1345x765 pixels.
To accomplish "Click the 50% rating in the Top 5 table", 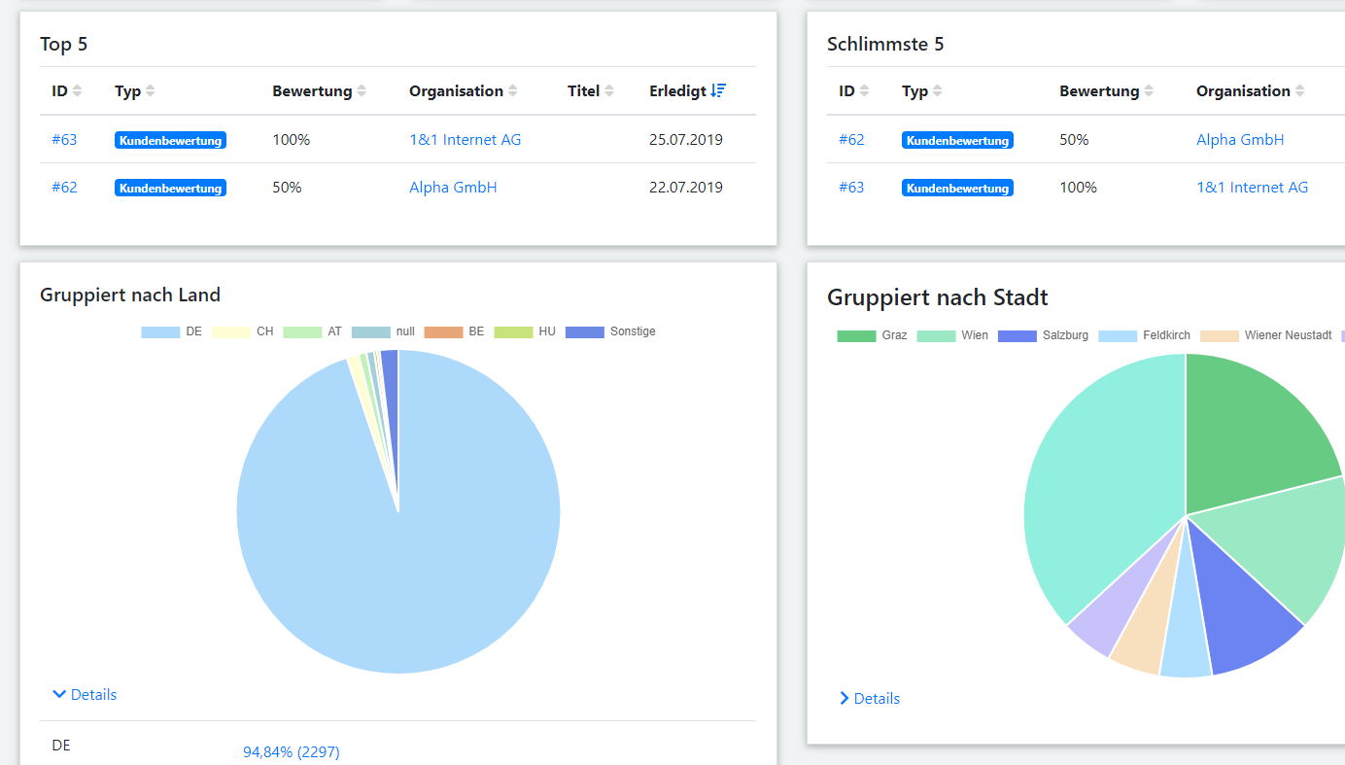I will [x=288, y=188].
